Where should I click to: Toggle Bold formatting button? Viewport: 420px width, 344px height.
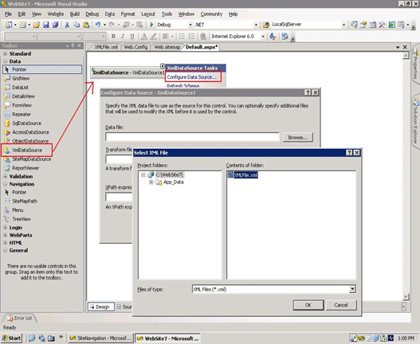(x=113, y=37)
